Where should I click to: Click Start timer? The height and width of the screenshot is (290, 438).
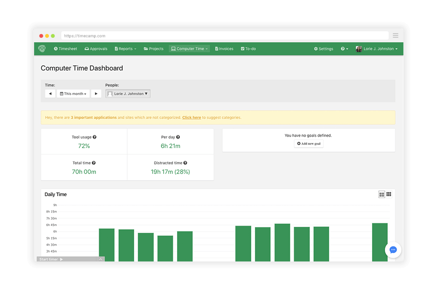(x=51, y=259)
